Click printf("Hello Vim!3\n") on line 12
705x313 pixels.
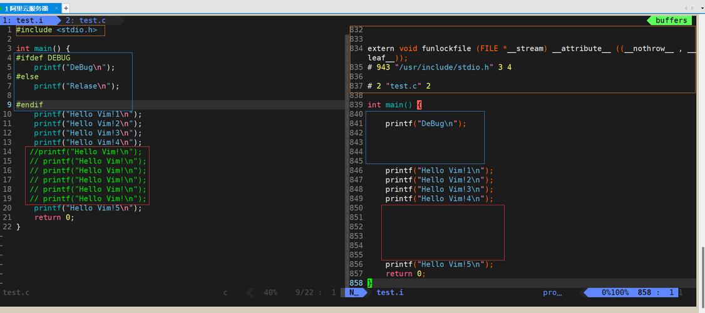pos(88,133)
